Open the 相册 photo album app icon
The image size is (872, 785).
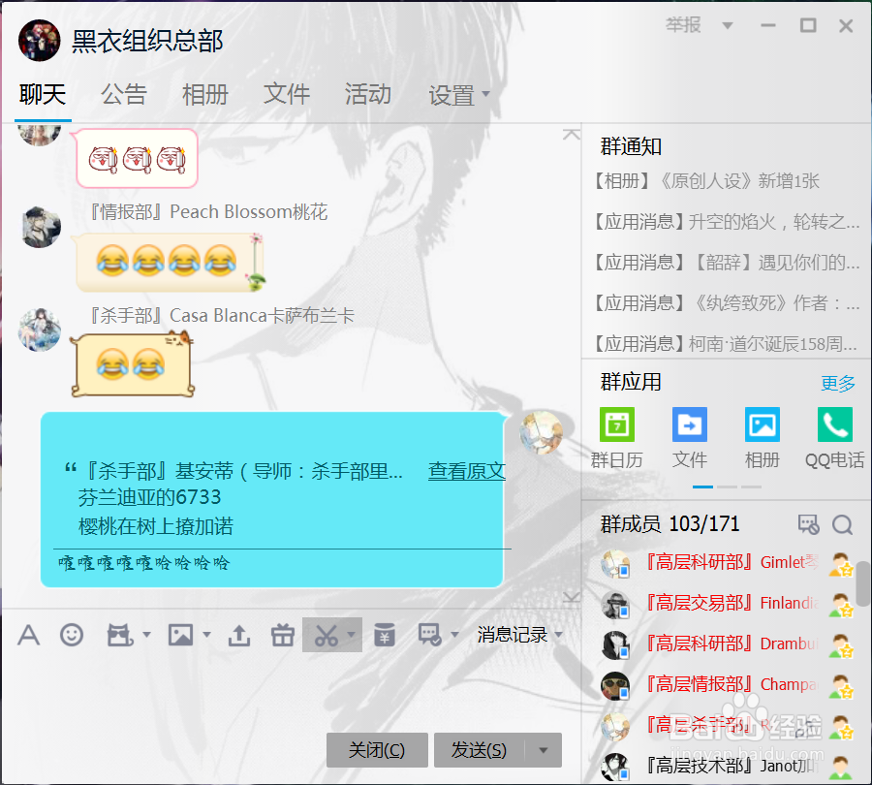point(762,424)
